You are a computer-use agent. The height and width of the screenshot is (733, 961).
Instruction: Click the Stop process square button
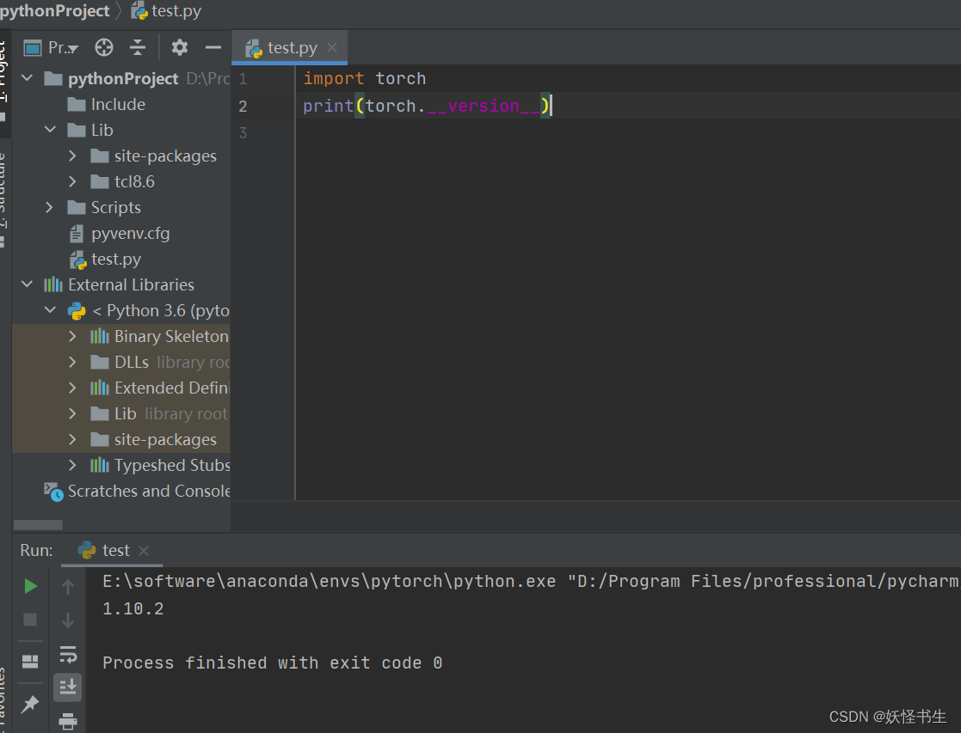30,620
